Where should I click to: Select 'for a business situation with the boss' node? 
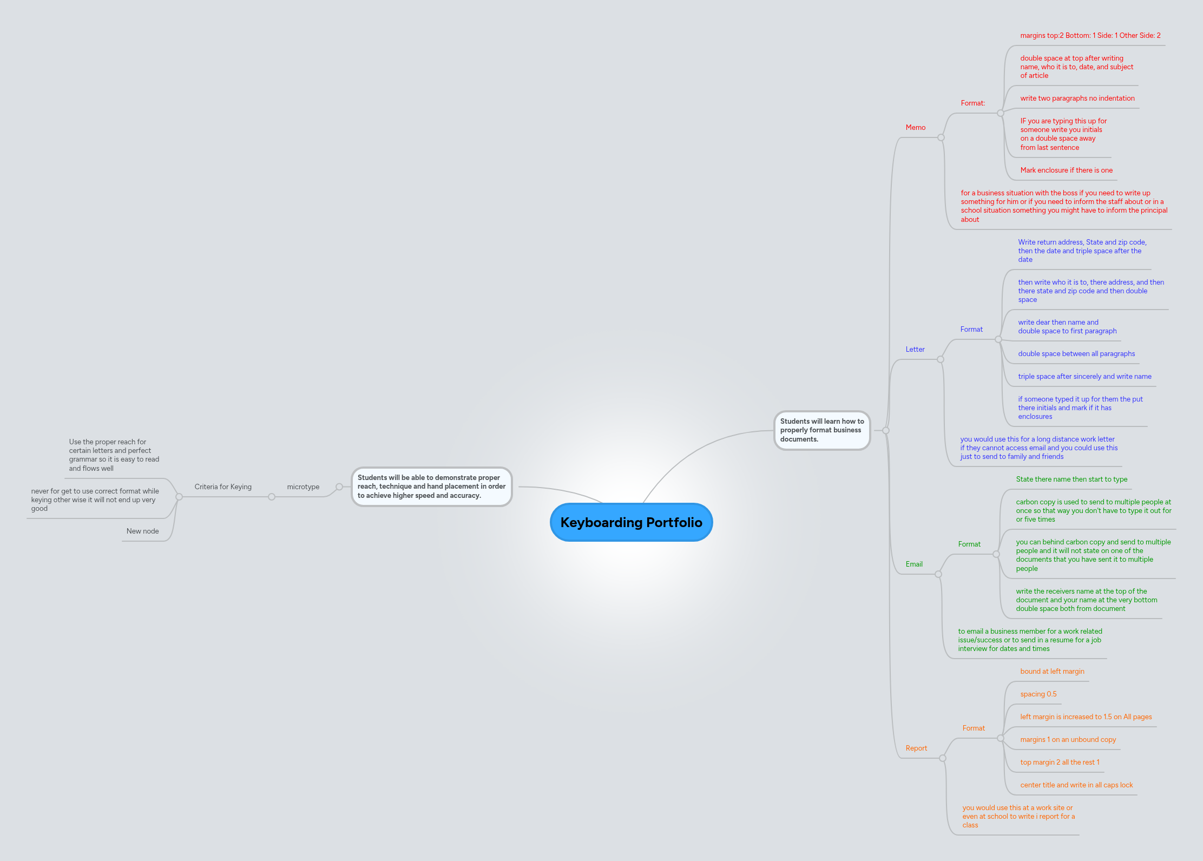(1064, 206)
